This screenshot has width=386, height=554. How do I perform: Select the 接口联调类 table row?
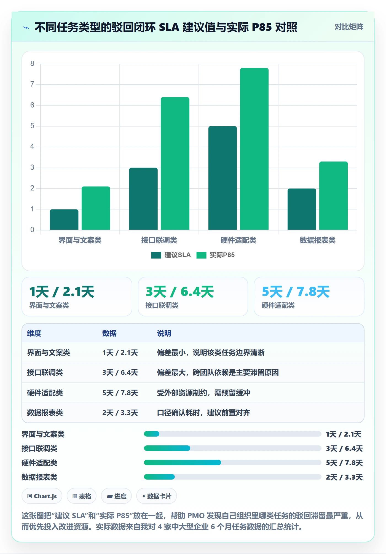click(193, 372)
